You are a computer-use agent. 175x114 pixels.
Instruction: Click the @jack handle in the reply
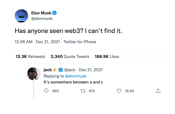(x=70, y=70)
